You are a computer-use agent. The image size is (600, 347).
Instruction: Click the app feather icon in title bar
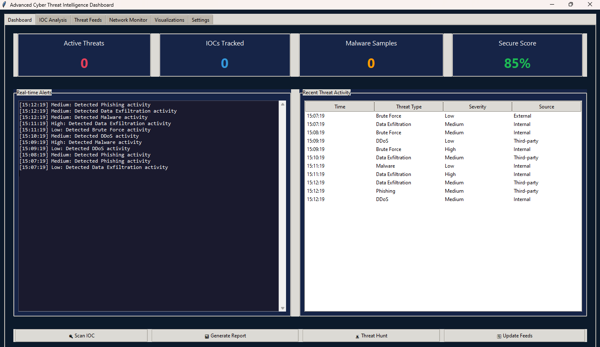coord(4,5)
